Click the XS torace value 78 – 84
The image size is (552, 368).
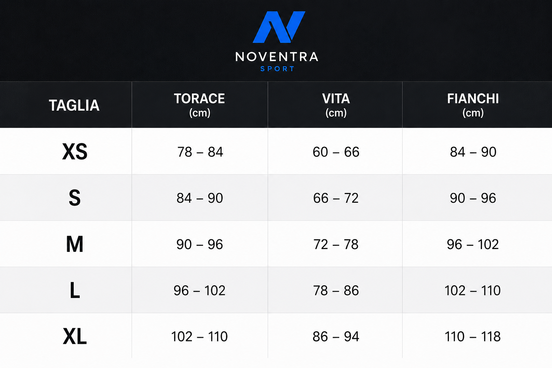click(200, 152)
